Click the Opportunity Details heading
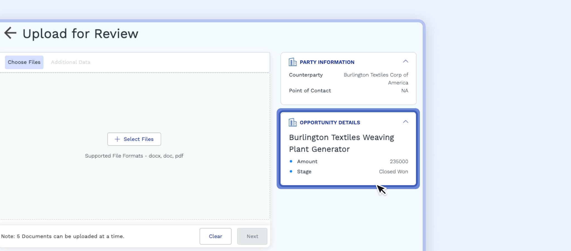571x251 pixels. (x=330, y=123)
